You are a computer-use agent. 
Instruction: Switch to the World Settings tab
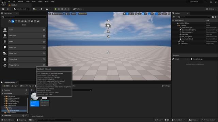pyautogui.click(x=197, y=59)
